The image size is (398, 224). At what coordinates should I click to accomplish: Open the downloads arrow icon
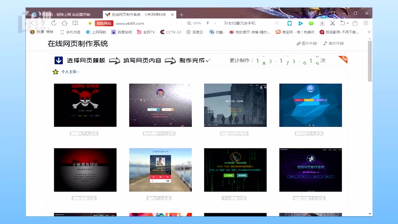tap(322, 23)
